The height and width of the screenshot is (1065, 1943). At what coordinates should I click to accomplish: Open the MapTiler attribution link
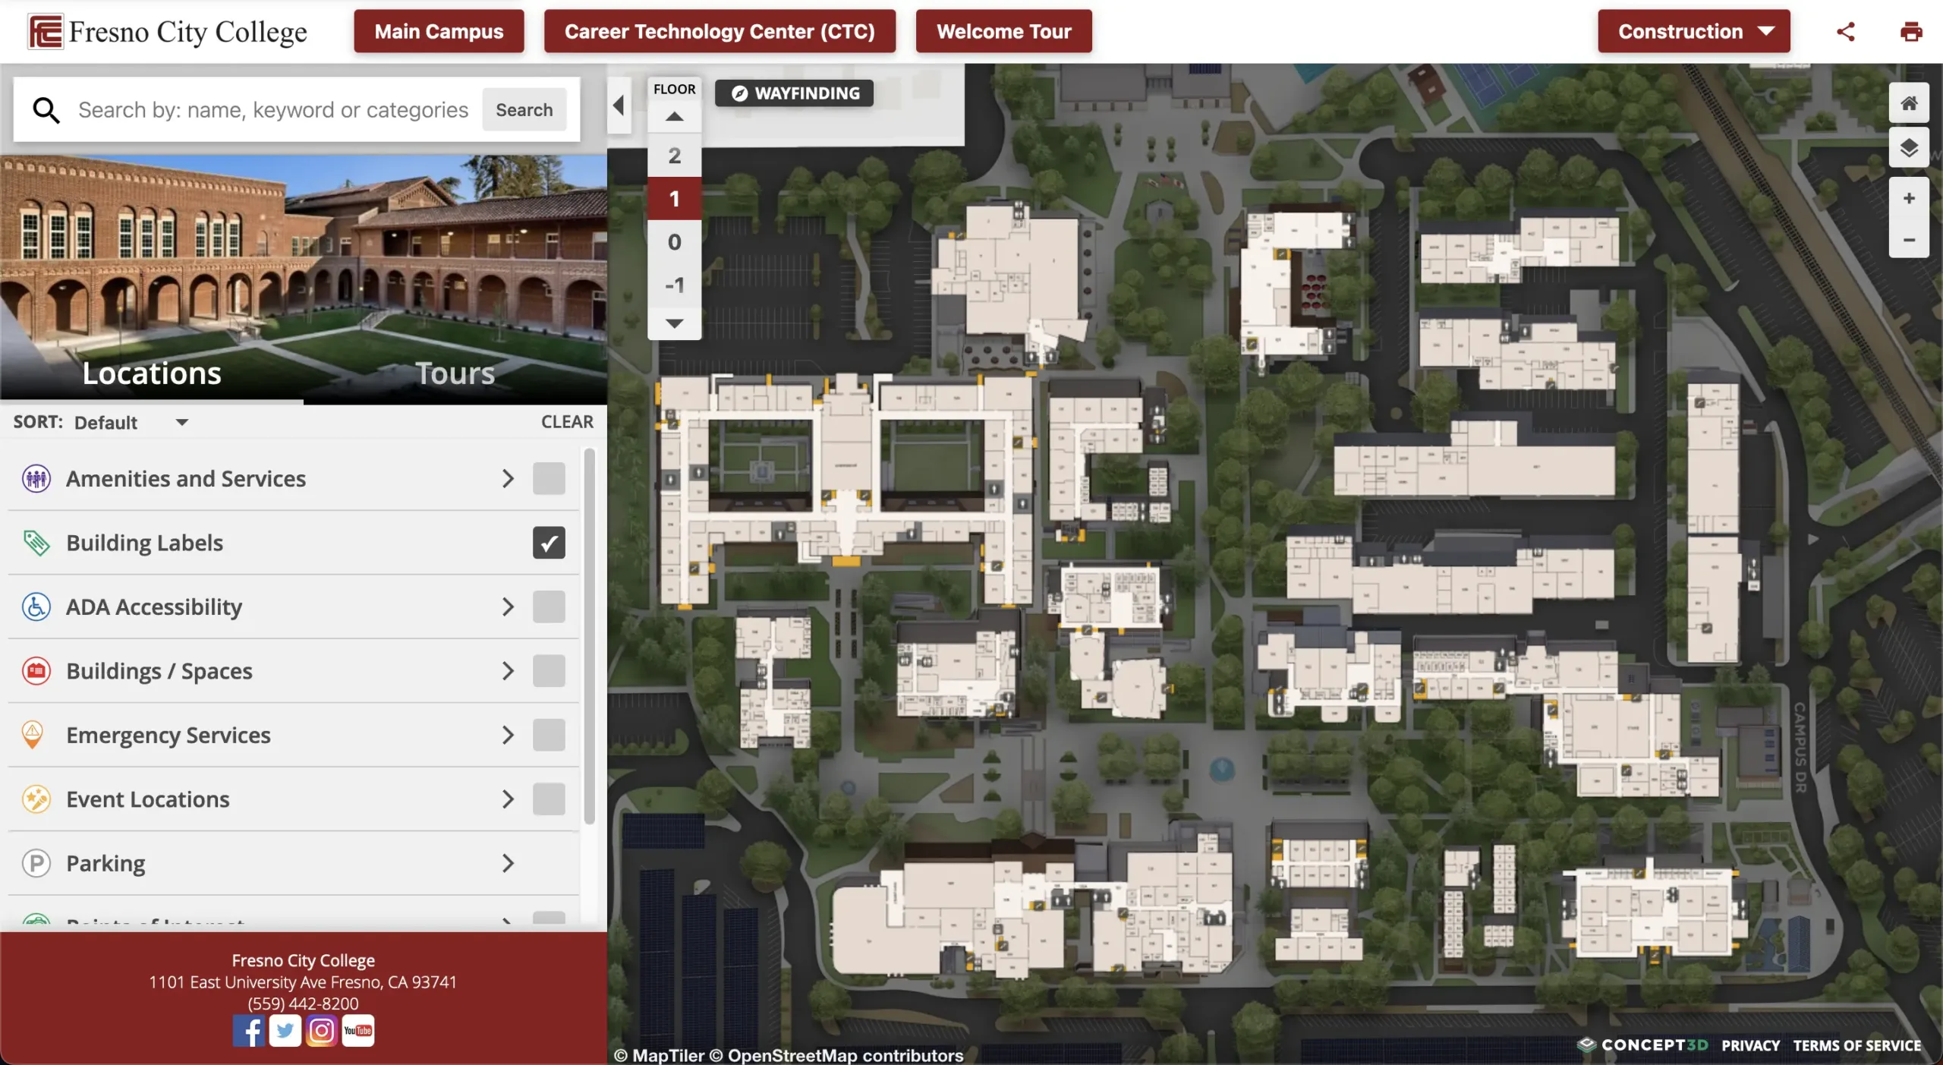659,1055
